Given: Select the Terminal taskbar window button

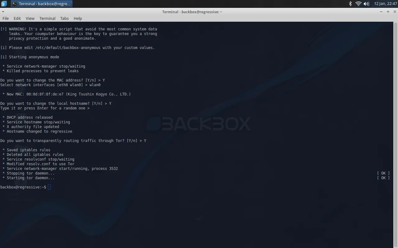Looking at the screenshot, I should tap(41, 4).
